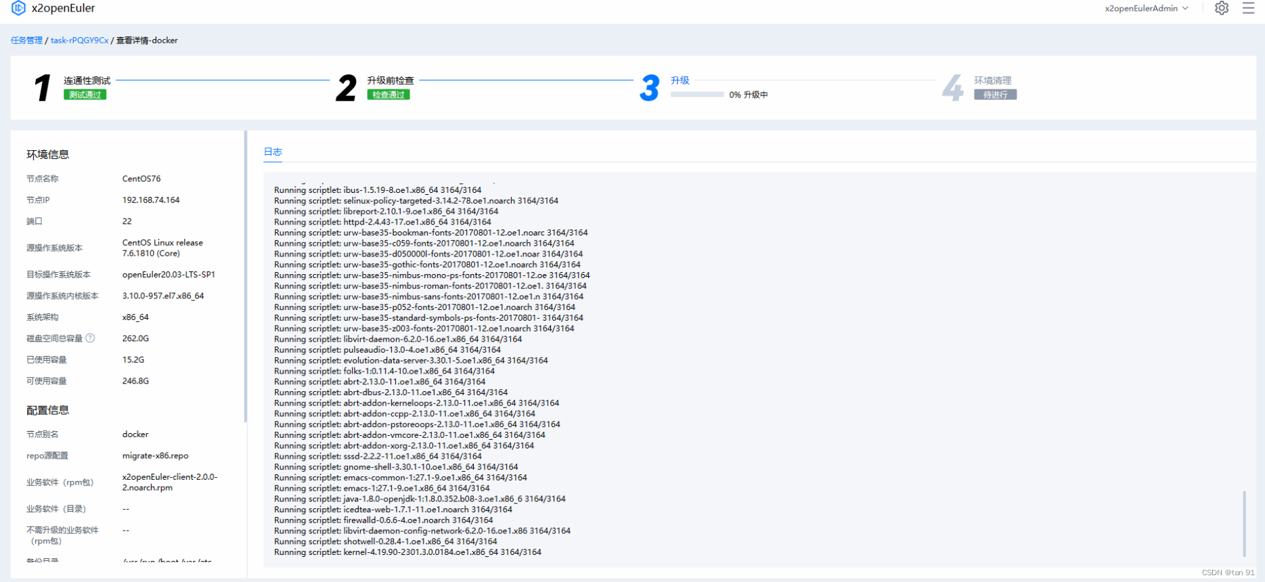1265x582 pixels.
Task: Click the upgrade progress bar
Action: point(697,95)
